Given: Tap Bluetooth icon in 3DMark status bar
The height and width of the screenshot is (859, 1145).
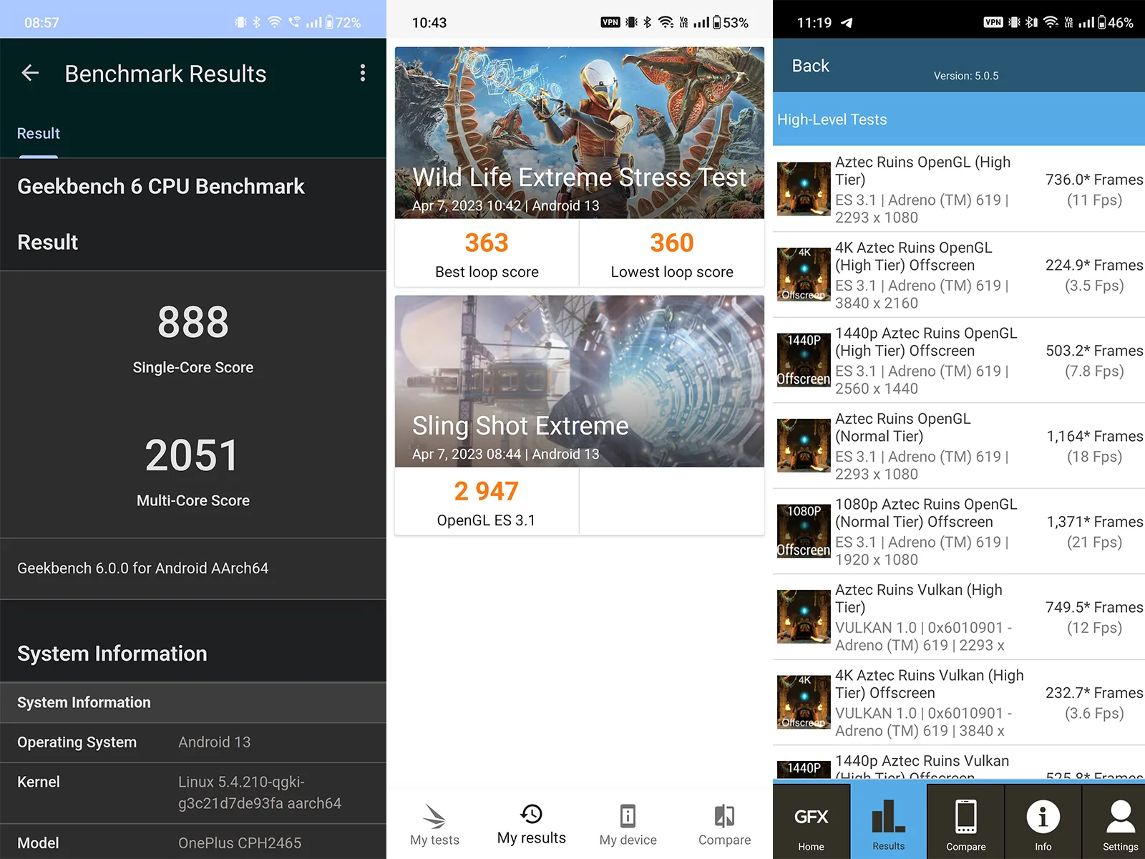Looking at the screenshot, I should click(x=647, y=22).
